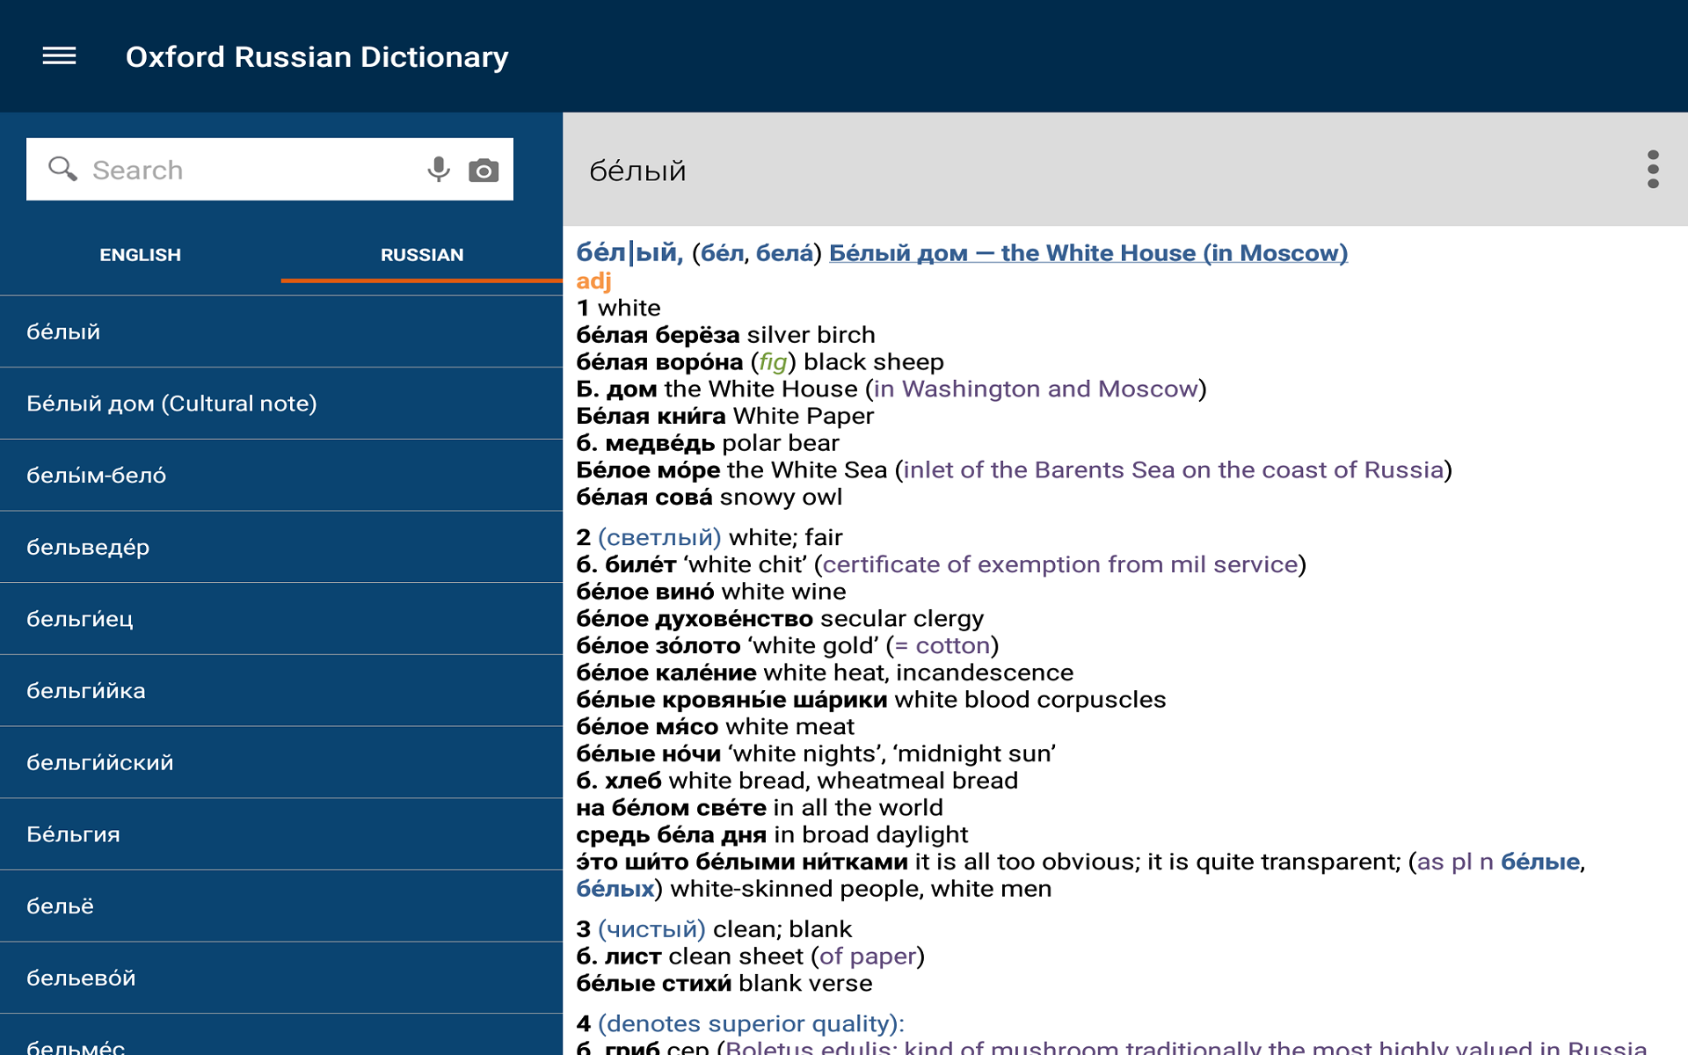The width and height of the screenshot is (1688, 1055).
Task: Tap the voice search microphone icon
Action: 439,169
